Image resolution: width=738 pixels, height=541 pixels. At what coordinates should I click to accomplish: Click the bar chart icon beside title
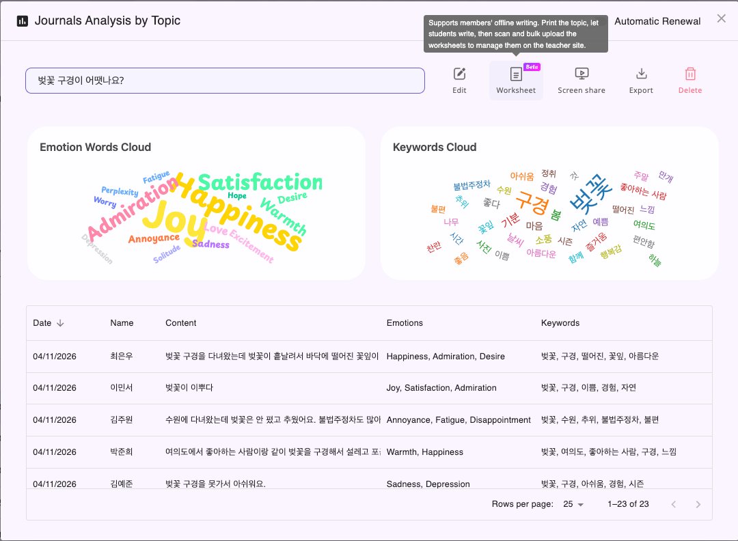(x=23, y=21)
